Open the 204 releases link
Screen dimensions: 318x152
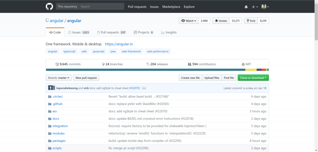coord(157,64)
